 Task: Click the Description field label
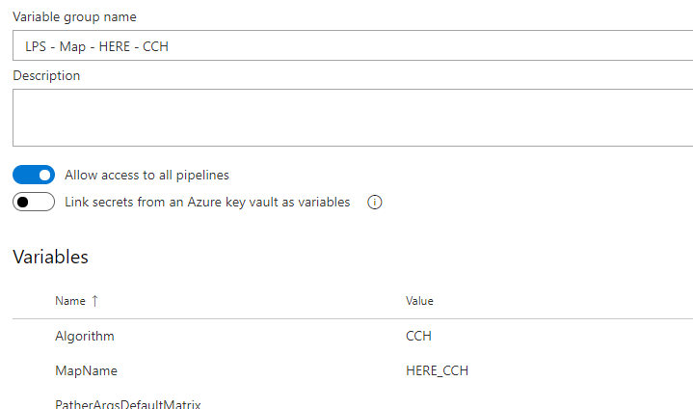(x=46, y=75)
